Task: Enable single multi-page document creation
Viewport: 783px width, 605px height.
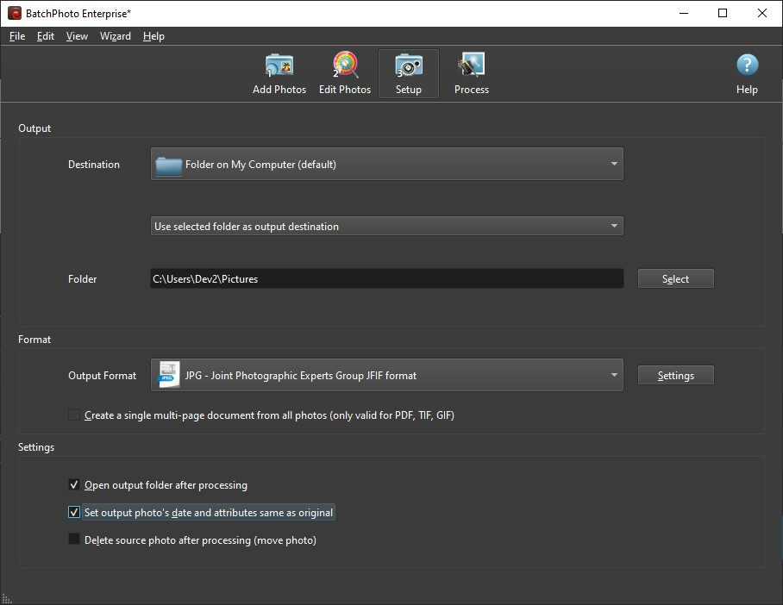Action: 74,415
